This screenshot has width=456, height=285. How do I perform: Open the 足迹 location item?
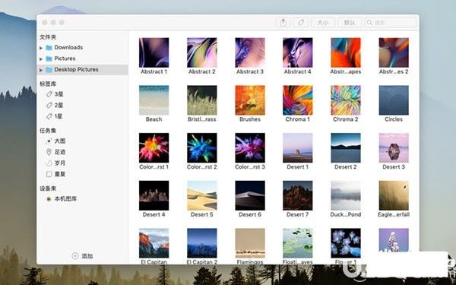tap(55, 152)
